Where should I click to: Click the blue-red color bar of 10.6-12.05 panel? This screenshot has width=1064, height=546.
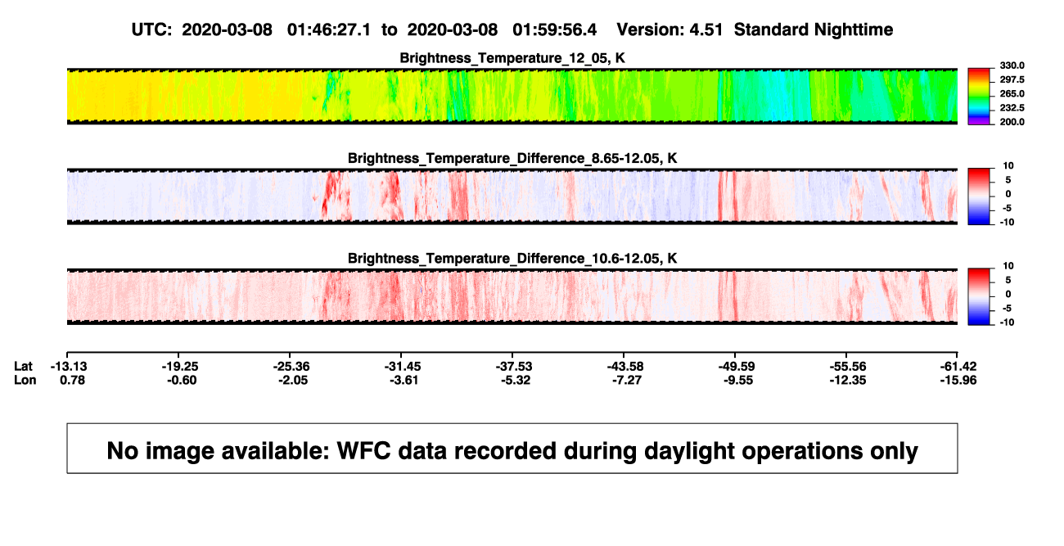pos(980,296)
